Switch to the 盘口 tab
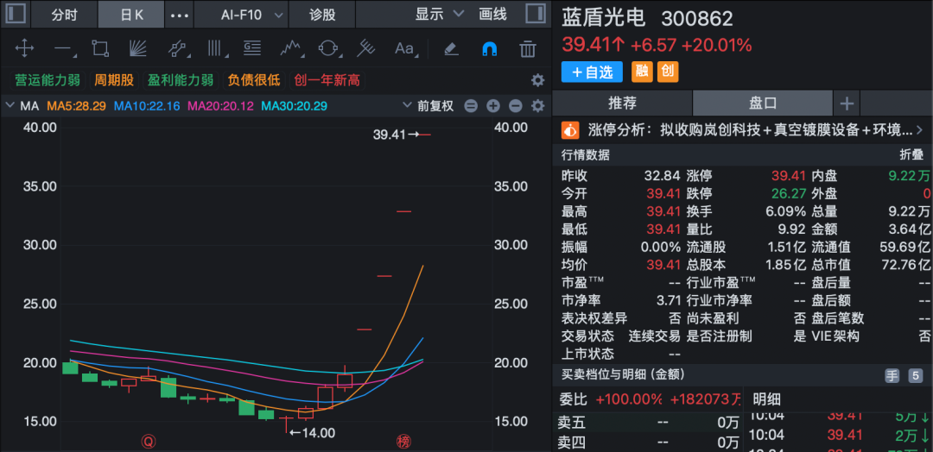The image size is (933, 452). pos(763,104)
